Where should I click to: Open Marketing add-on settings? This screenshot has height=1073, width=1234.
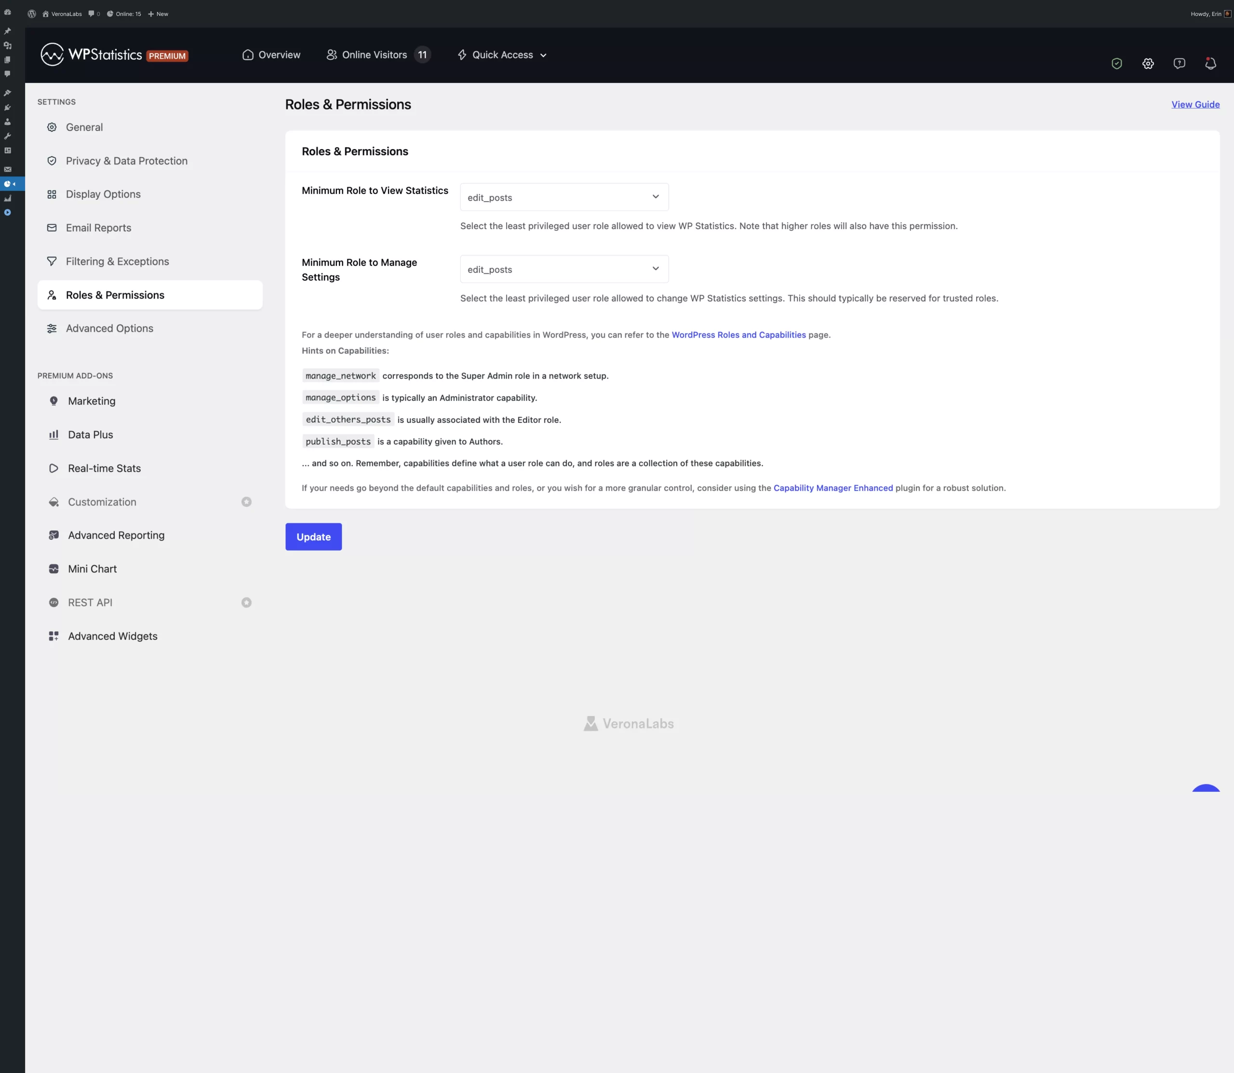[149, 401]
